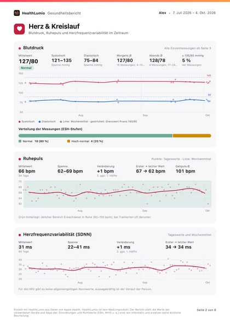Click the 67 → 62 bpm value

(x=151, y=171)
